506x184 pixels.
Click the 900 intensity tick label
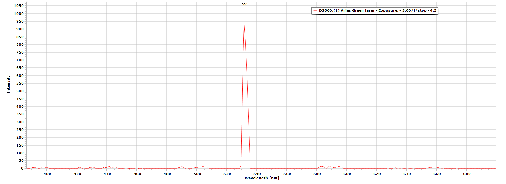(20, 29)
